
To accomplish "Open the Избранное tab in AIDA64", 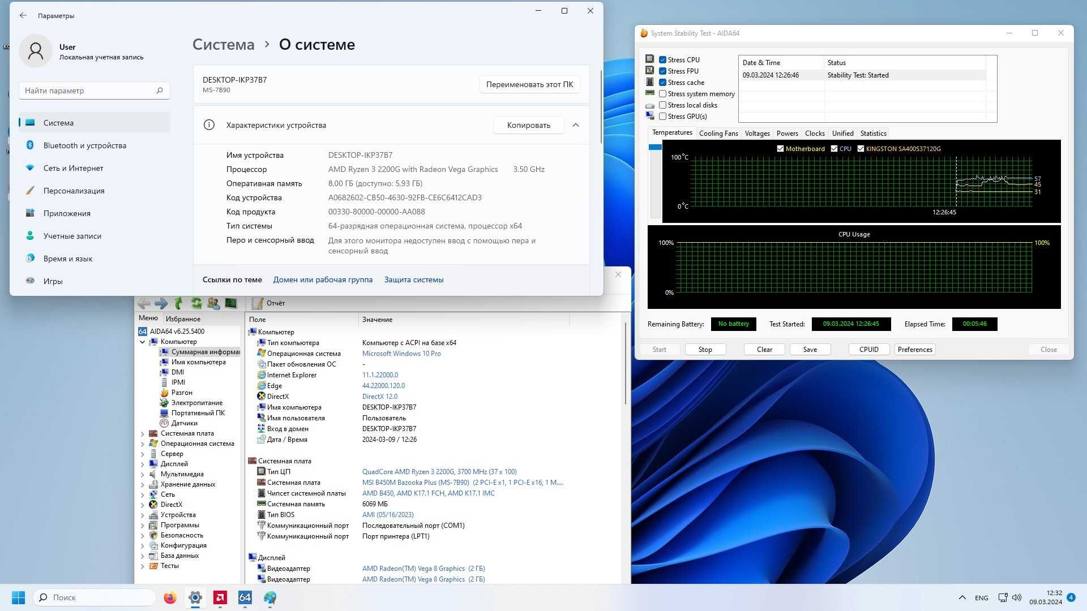I will 183,319.
